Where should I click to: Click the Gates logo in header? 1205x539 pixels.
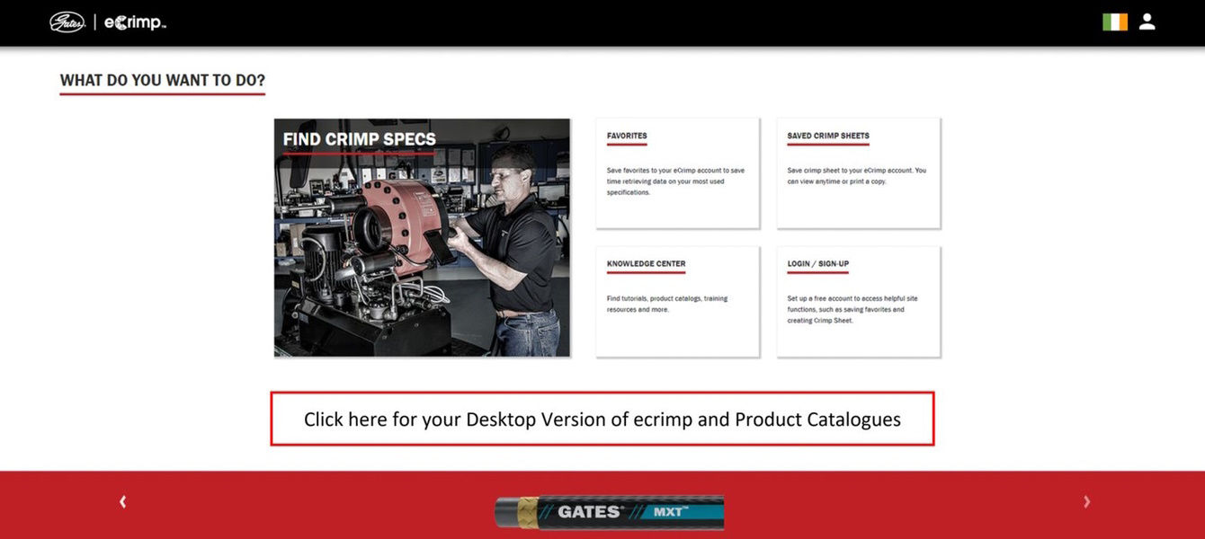click(x=67, y=22)
